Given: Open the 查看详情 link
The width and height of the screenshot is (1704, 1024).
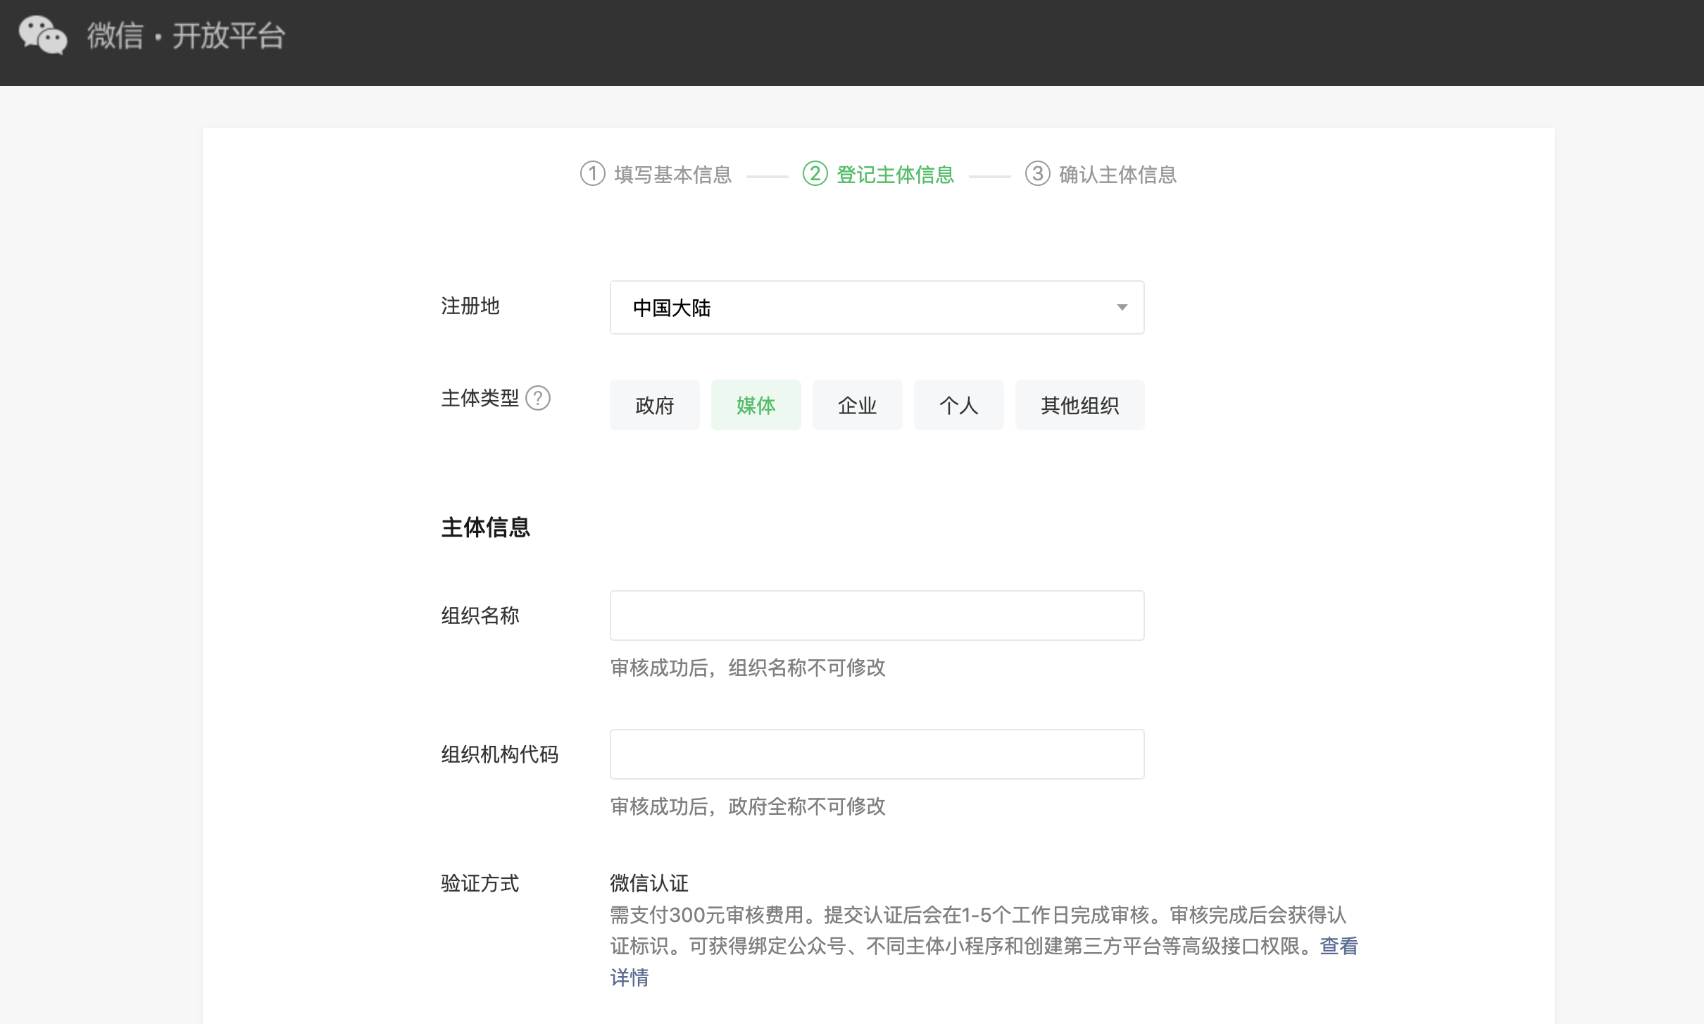Looking at the screenshot, I should tap(1339, 946).
